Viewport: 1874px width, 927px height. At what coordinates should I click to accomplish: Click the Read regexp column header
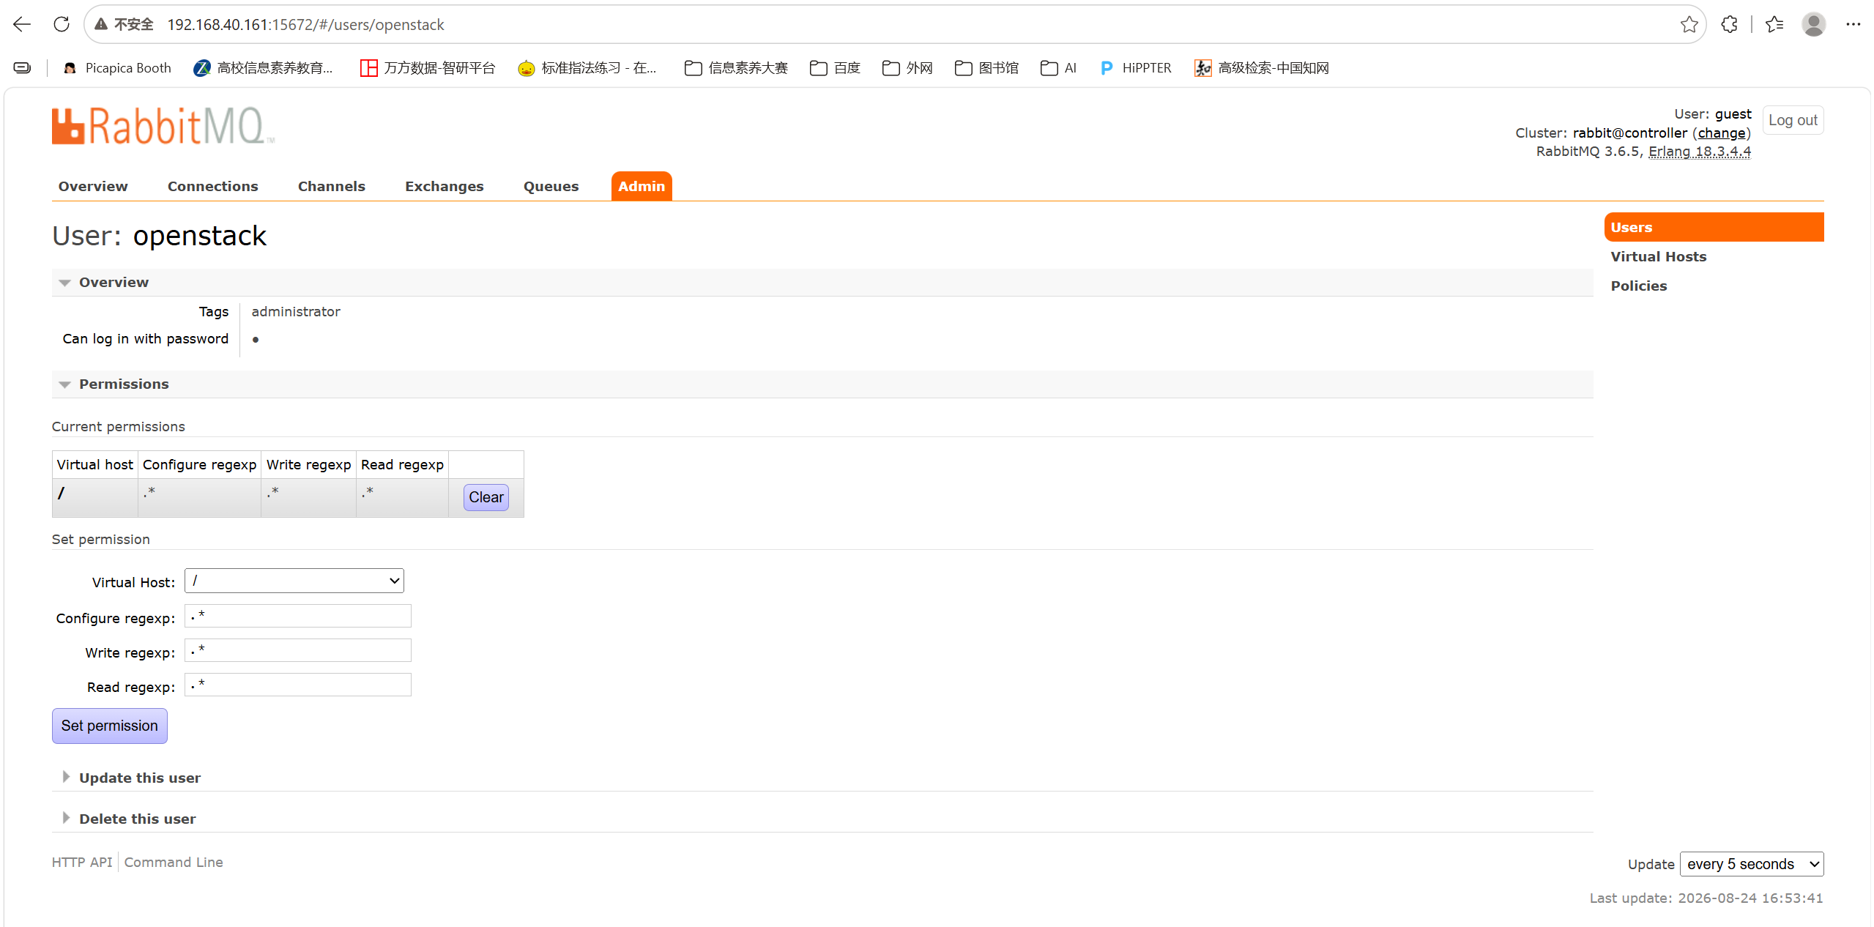[x=402, y=465]
